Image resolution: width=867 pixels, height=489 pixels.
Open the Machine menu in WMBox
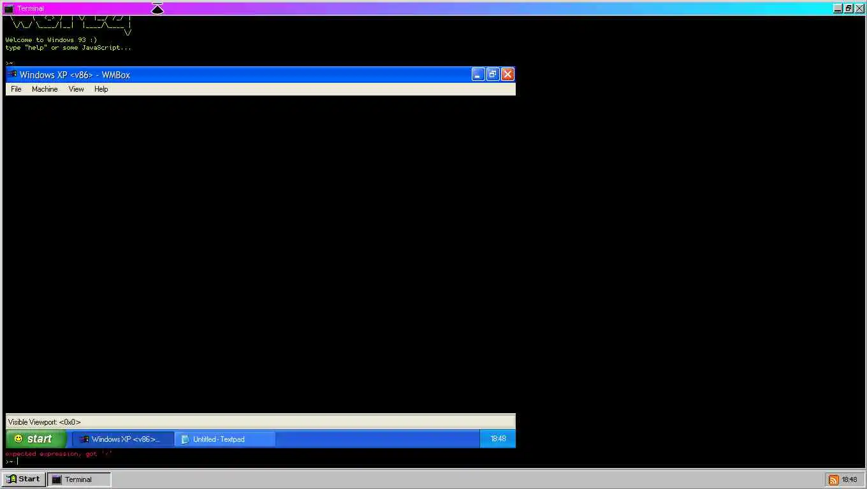(x=45, y=89)
